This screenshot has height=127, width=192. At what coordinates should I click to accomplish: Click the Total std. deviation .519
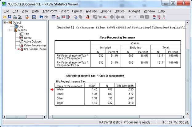pyautogui.click(x=131, y=103)
